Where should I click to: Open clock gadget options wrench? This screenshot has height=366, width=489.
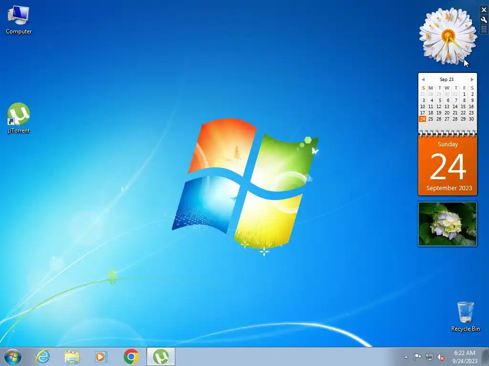(x=484, y=20)
